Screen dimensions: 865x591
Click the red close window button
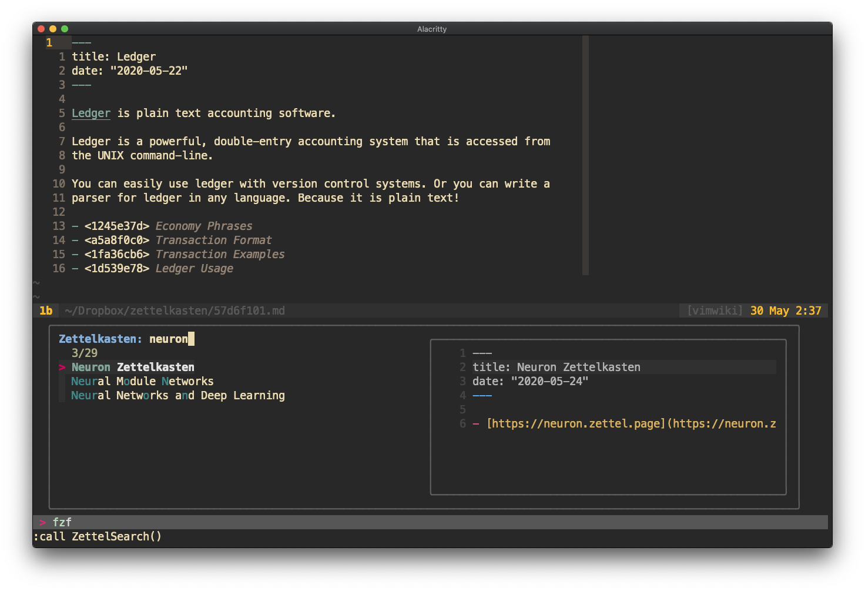[41, 29]
